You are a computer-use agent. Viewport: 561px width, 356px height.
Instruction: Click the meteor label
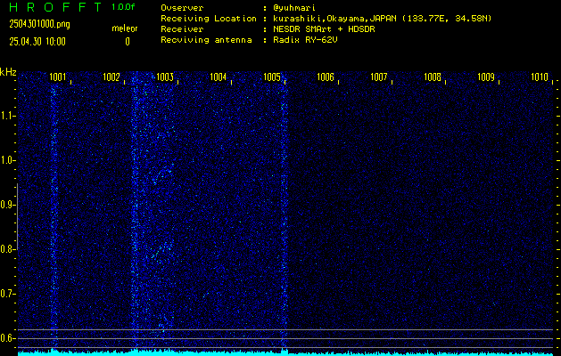click(x=125, y=28)
